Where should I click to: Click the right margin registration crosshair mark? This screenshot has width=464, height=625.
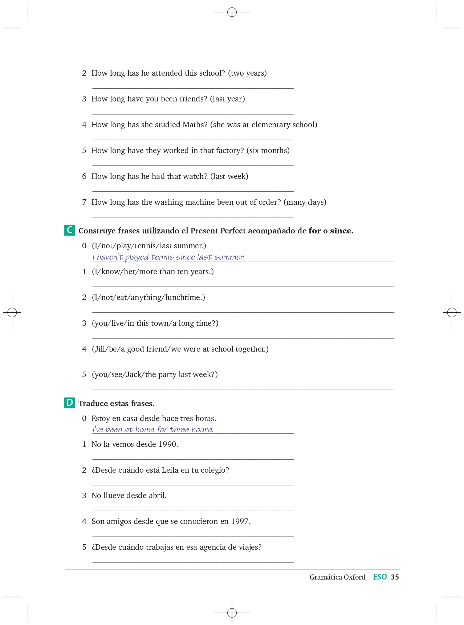[x=452, y=312]
